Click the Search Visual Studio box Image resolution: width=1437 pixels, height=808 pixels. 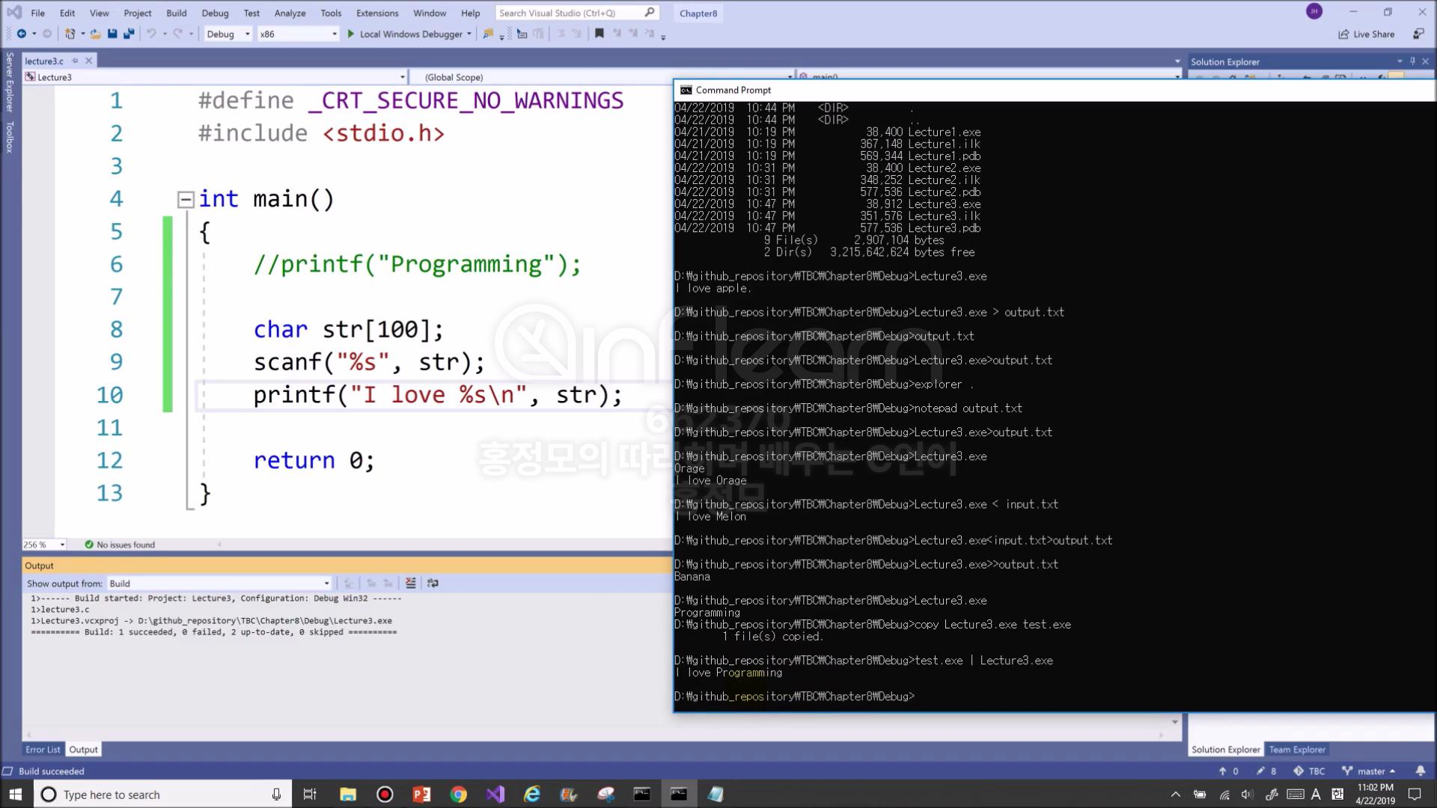(577, 13)
